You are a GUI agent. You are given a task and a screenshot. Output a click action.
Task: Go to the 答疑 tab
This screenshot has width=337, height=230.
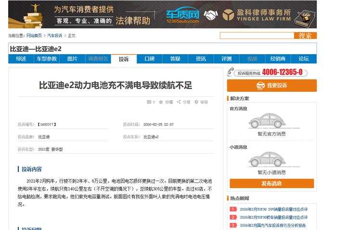tap(175, 59)
